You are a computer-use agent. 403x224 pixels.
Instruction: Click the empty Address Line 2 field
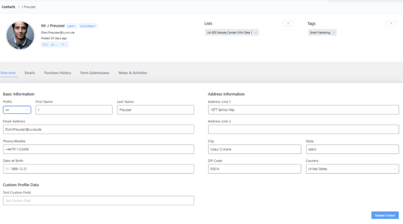(x=303, y=130)
